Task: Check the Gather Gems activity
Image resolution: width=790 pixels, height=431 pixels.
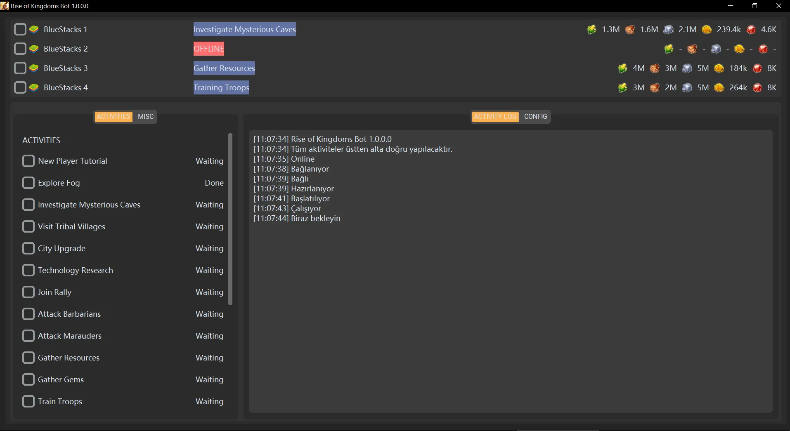Action: [28, 379]
